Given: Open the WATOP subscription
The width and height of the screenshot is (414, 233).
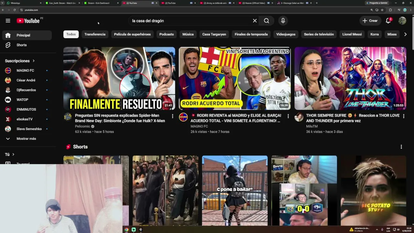Looking at the screenshot, I should (x=27, y=100).
